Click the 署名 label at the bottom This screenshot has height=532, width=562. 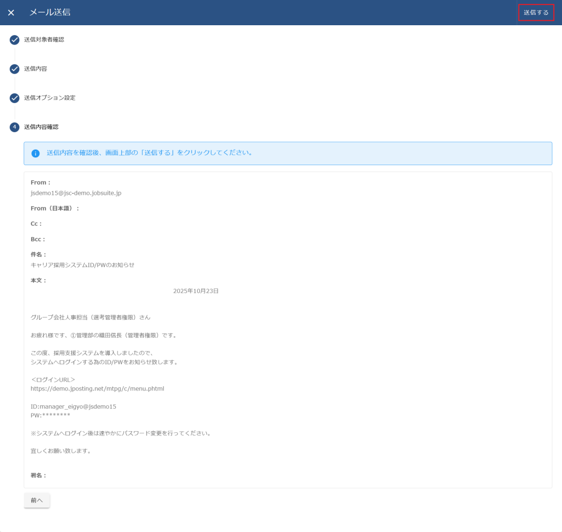tap(38, 476)
